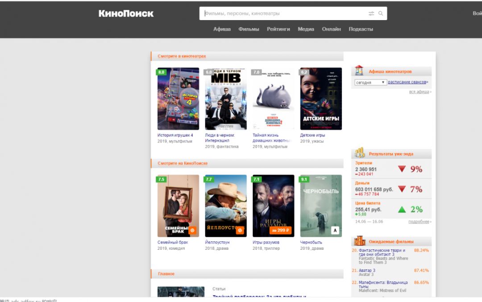Open 'Детские игры' title link
The image size is (482, 302).
pyautogui.click(x=312, y=135)
